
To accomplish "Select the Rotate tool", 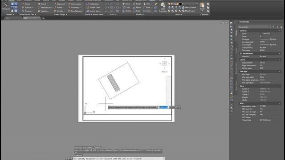I will [137, 4].
